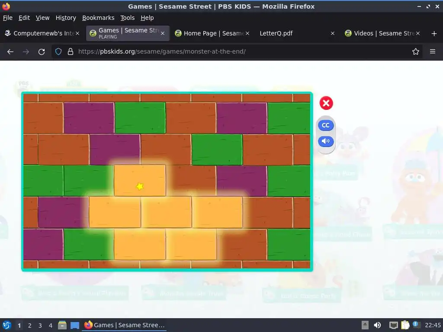
Task: Open the History menu
Action: pos(66,18)
